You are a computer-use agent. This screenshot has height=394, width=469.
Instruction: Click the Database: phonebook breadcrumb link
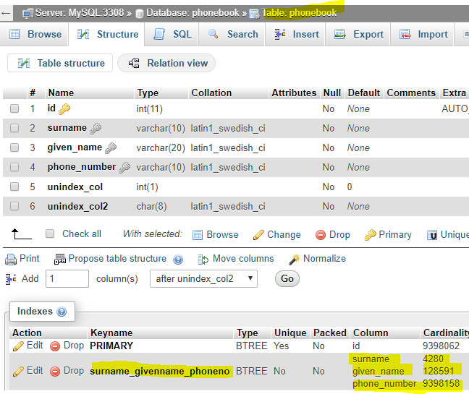[193, 13]
